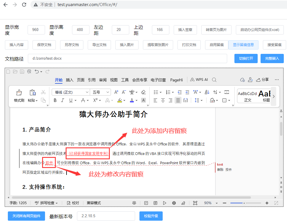The image size is (287, 223).
Task: Toggle Italic formatting
Action: [62, 100]
